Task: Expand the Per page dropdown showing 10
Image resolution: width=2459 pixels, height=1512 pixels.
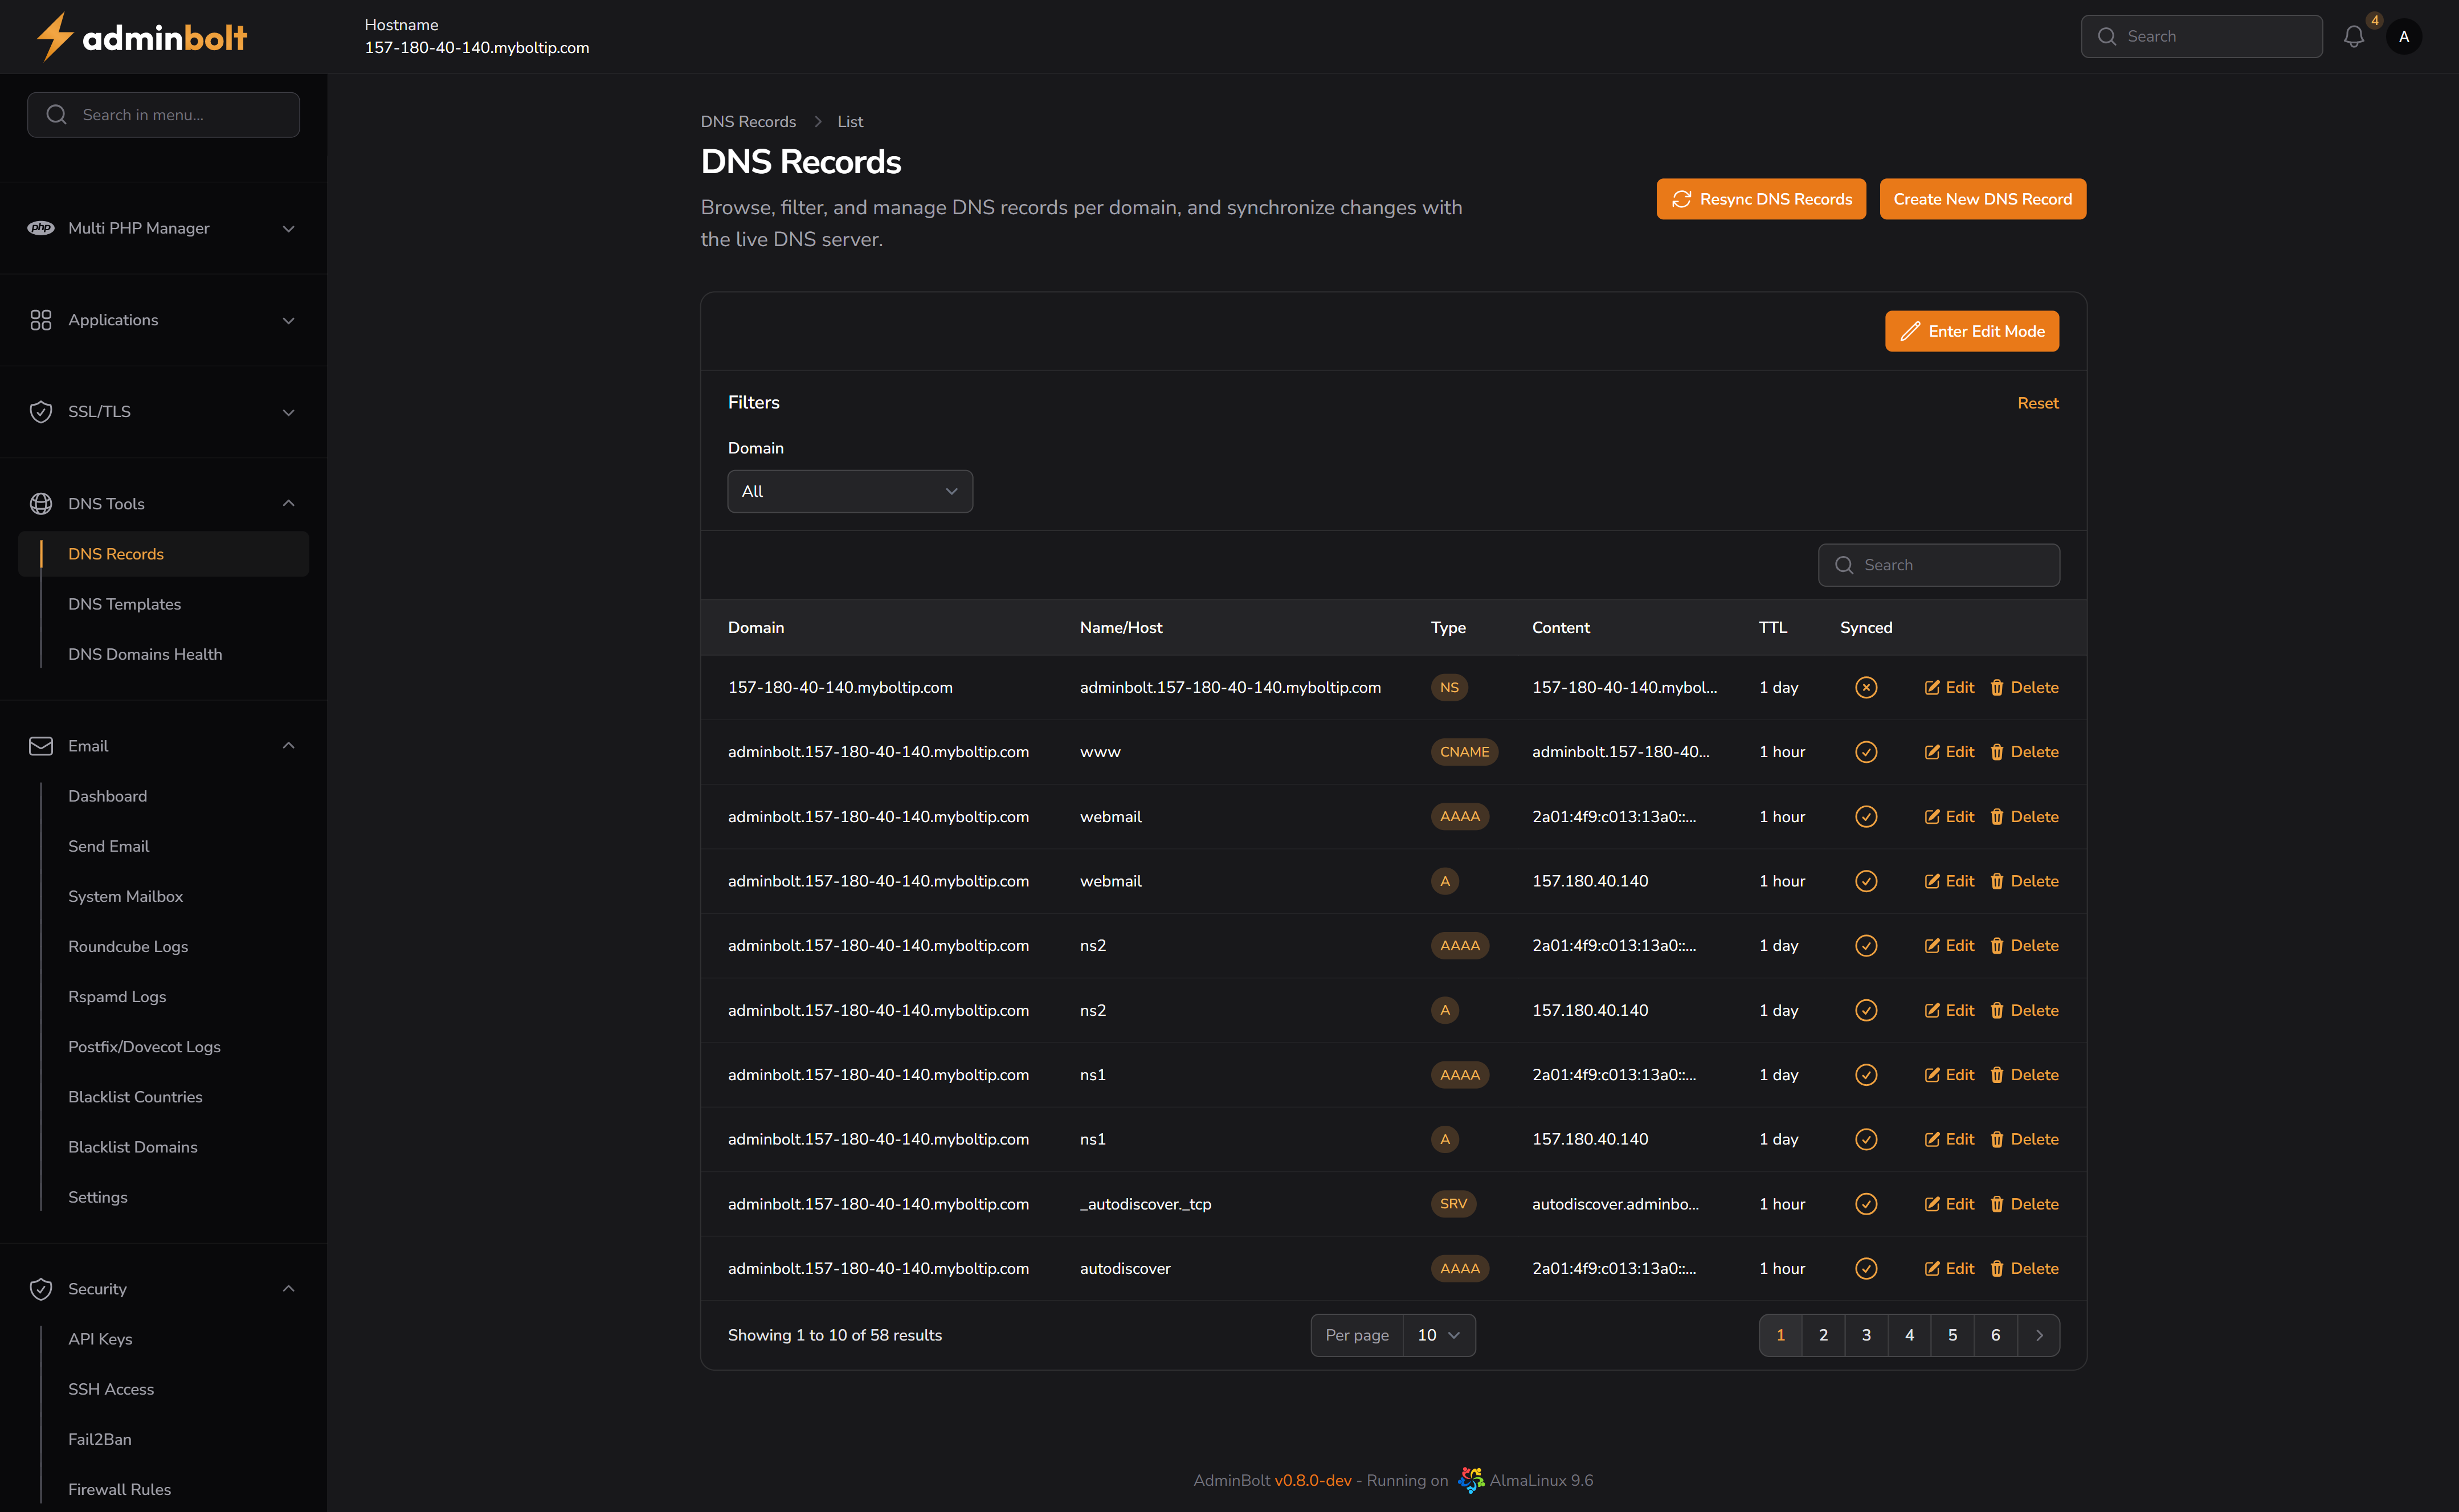Action: [1439, 1335]
